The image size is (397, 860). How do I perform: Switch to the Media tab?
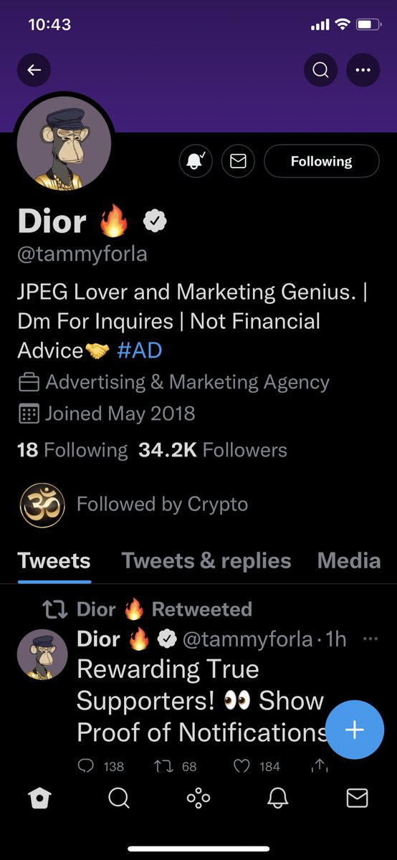pos(349,560)
